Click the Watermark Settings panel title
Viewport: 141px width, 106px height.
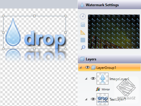click(x=102, y=5)
